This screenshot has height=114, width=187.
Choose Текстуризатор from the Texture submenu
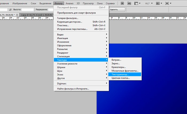coord(120,75)
